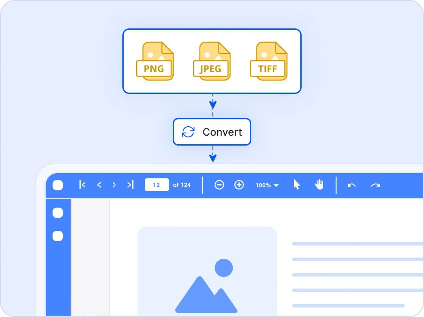Go to the previous page with the left chevron

pos(99,185)
